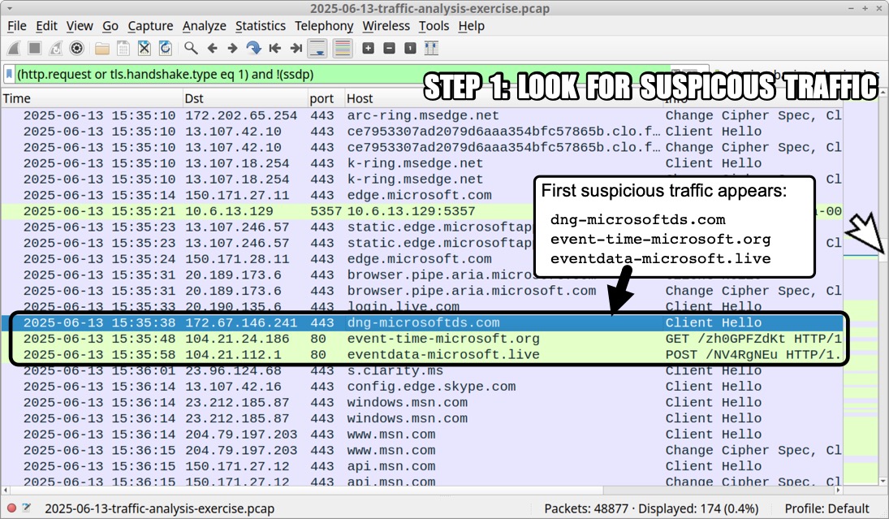Open the Help menu
This screenshot has height=519, width=889.
[x=471, y=26]
